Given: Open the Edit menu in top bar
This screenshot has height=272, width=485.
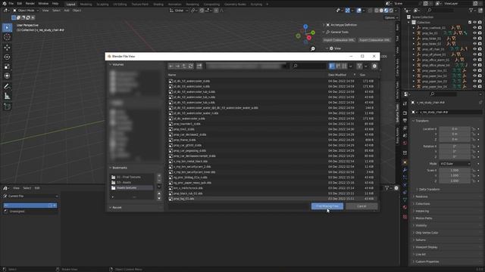Looking at the screenshot, I should 20,3.
